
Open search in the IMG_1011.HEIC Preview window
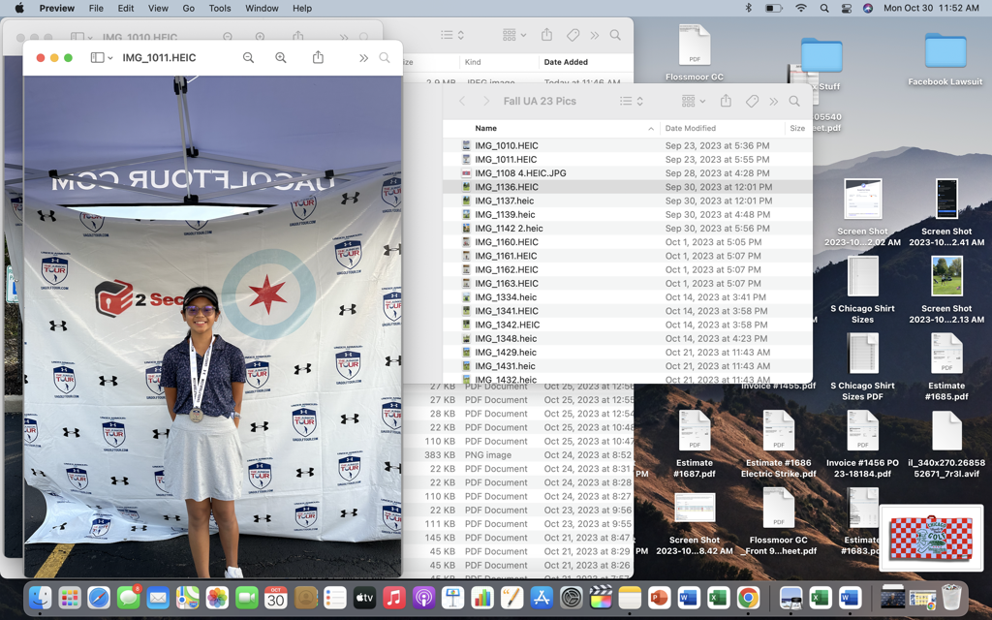click(385, 57)
